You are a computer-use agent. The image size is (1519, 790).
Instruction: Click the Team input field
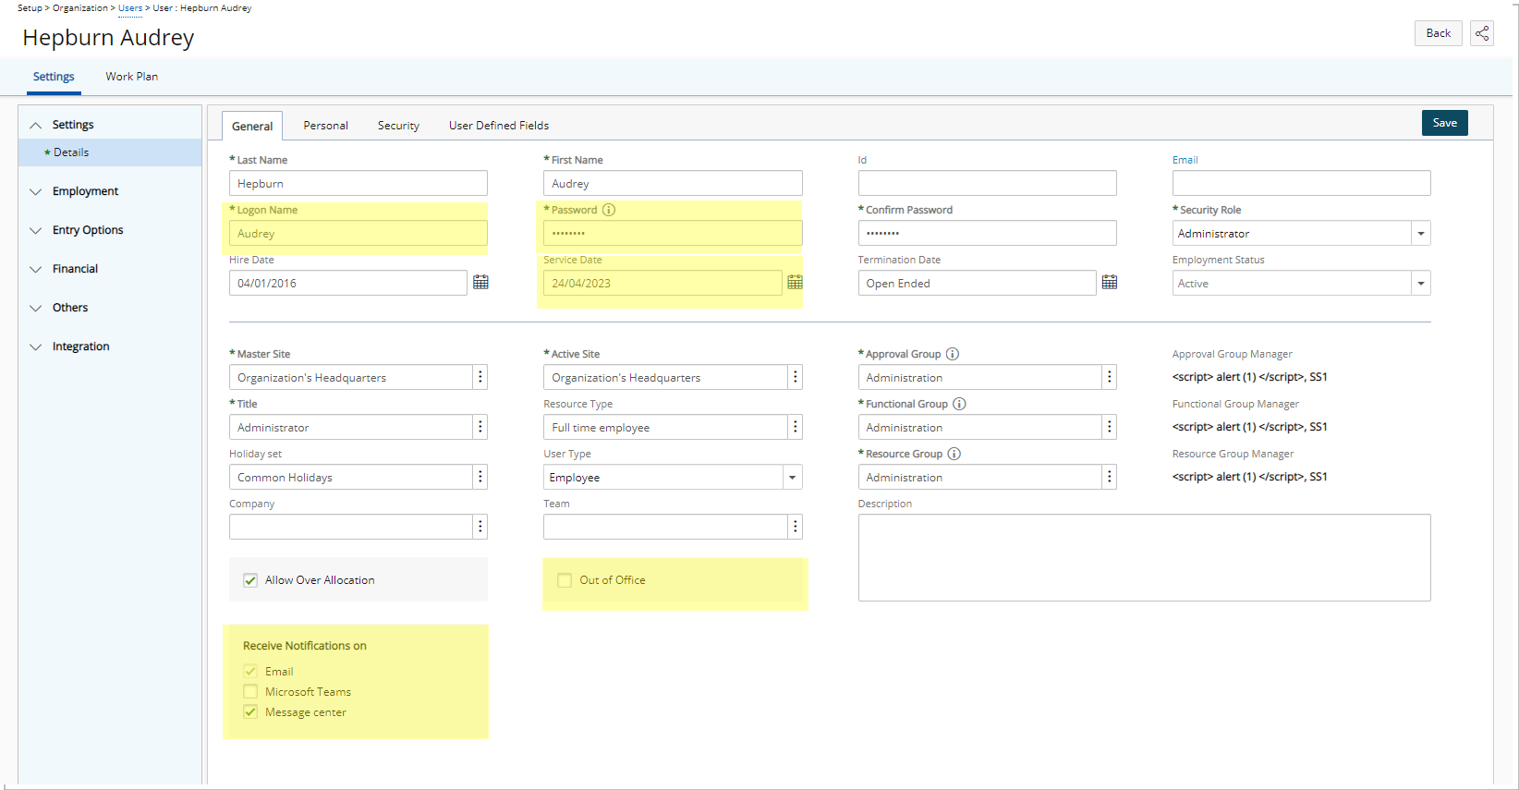pyautogui.click(x=665, y=527)
